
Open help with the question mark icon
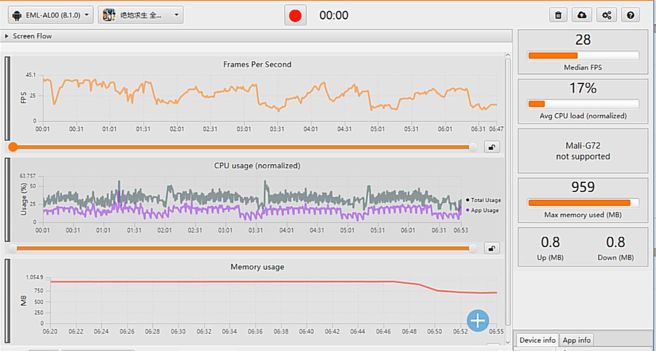[630, 15]
